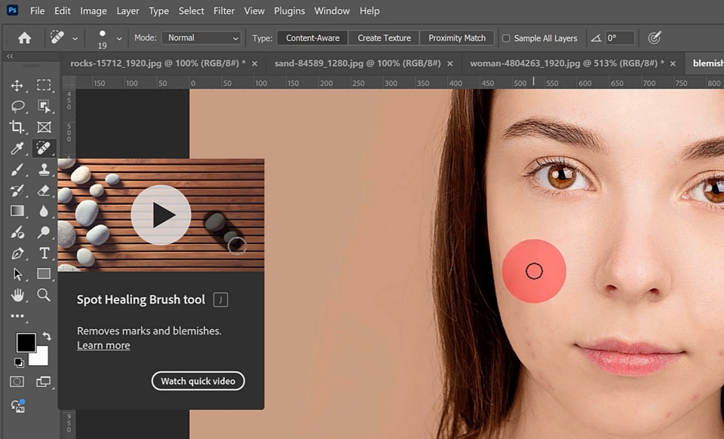Select the History Brush tool
This screenshot has width=724, height=439.
click(17, 191)
